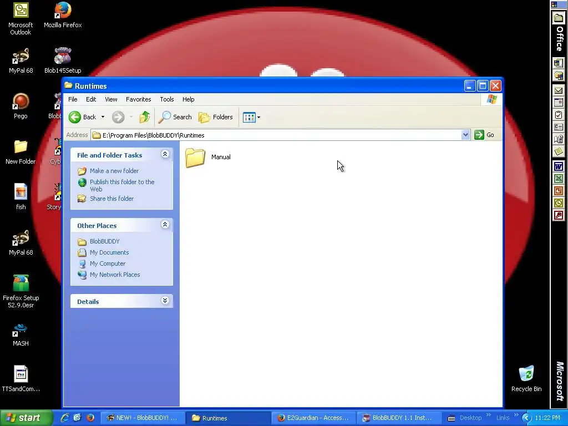
Task: Switch to BlobBUDDY 1.1 Installer taskbar button
Action: [398, 418]
